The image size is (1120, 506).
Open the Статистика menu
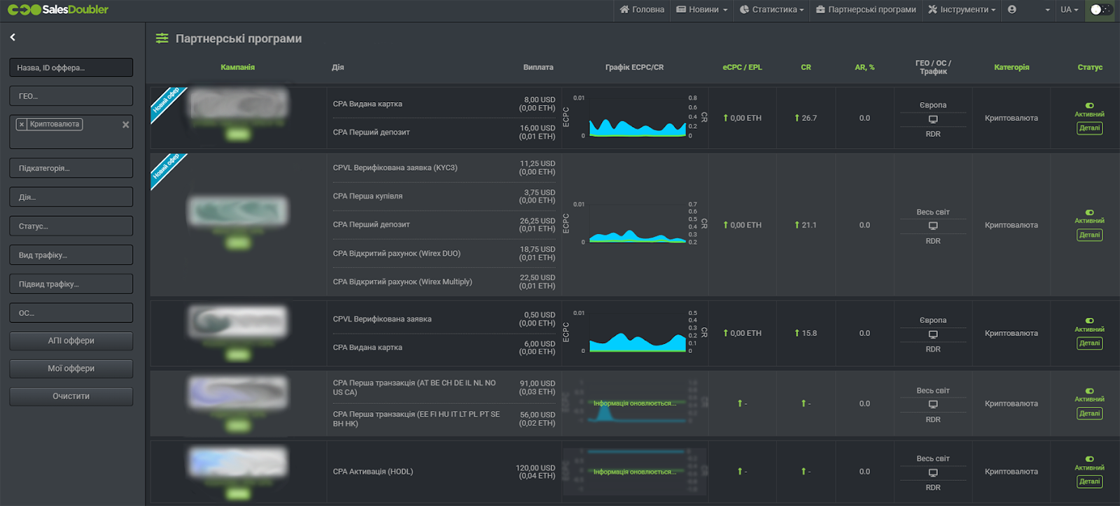pyautogui.click(x=773, y=10)
